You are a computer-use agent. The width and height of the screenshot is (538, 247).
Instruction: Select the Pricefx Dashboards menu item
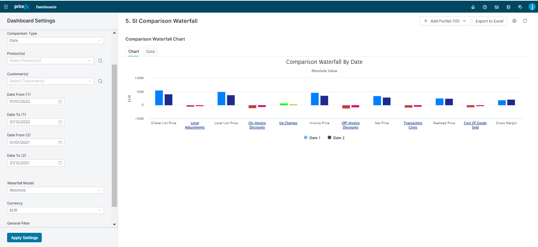click(46, 7)
